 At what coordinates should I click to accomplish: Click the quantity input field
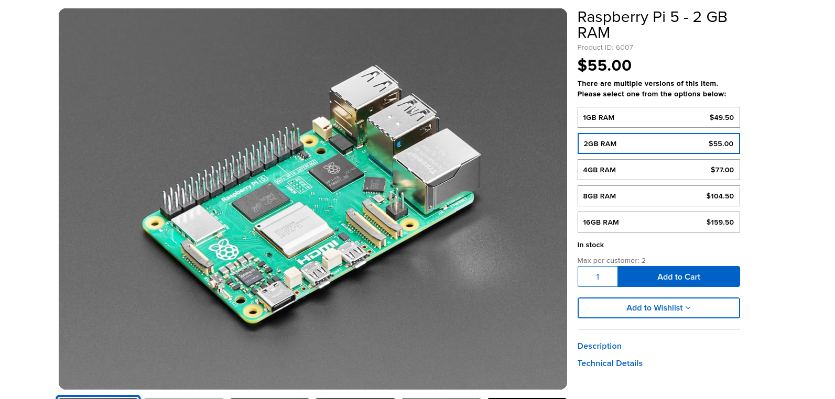pos(598,276)
